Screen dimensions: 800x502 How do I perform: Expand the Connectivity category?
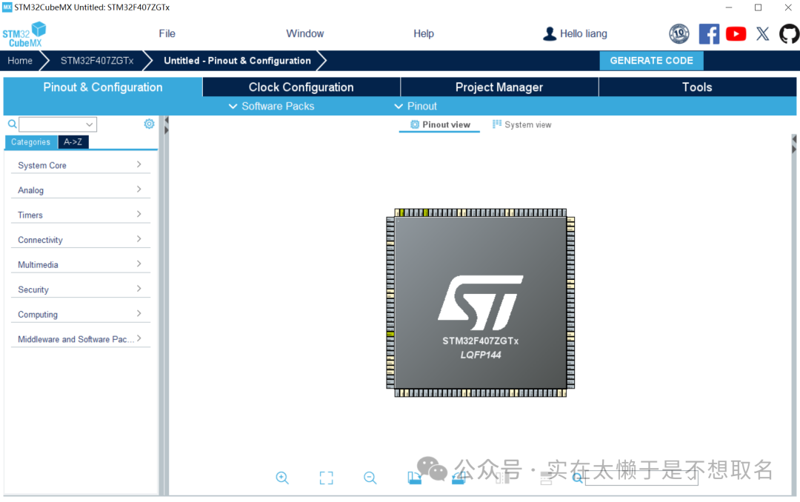[80, 240]
